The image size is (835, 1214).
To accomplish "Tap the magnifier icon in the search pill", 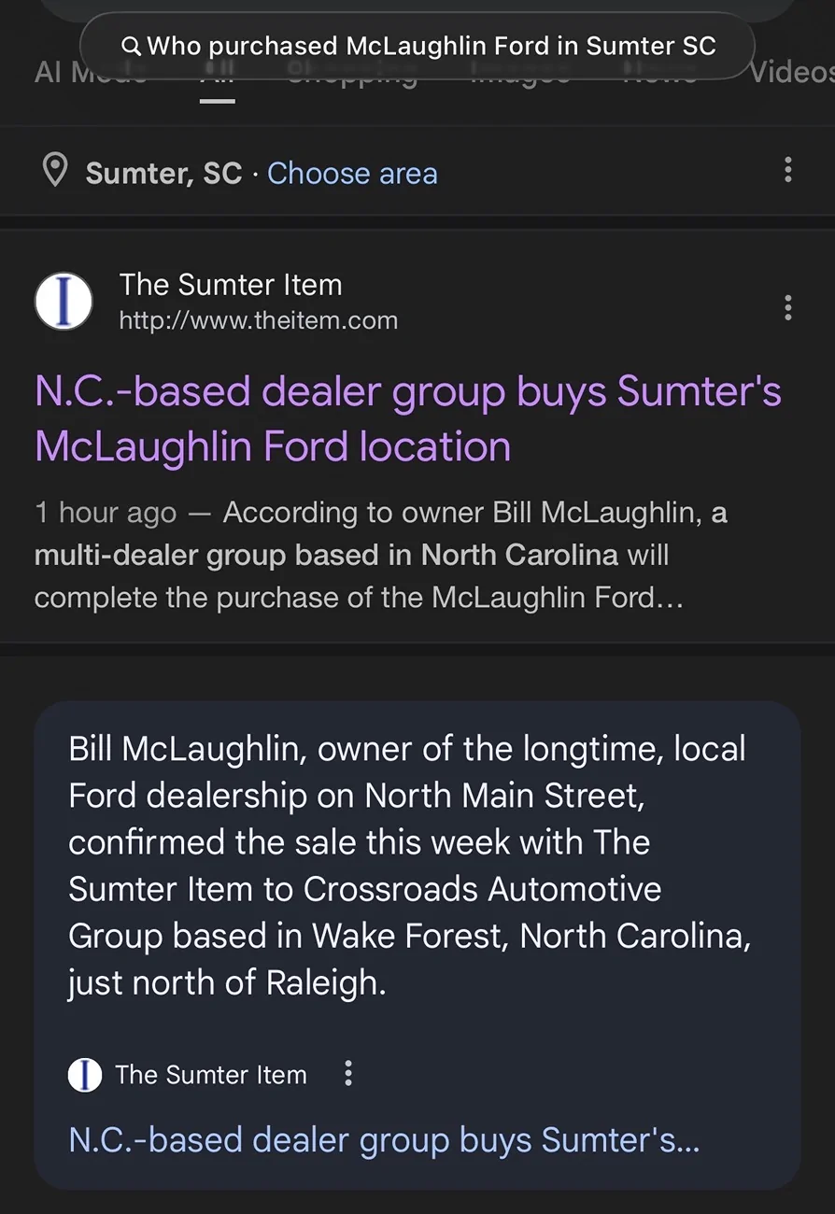I will point(132,46).
